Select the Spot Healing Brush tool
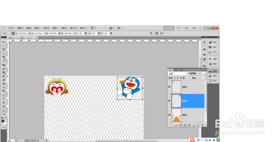Image resolution: width=280 pixels, height=142 pixels. (x=4, y=65)
